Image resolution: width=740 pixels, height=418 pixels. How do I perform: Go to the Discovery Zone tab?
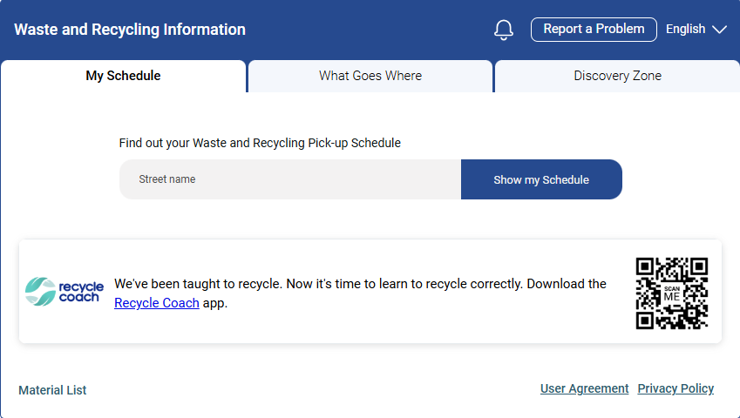pos(617,76)
